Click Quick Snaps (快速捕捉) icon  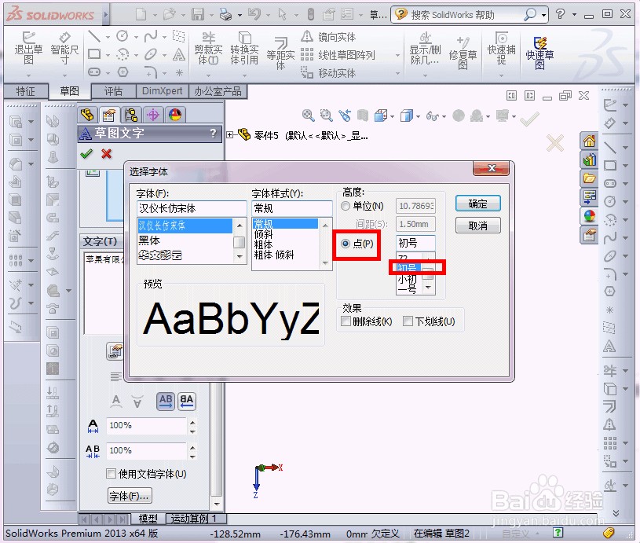501,48
